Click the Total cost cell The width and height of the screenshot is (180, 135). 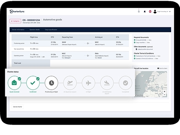pyautogui.click(x=31, y=63)
